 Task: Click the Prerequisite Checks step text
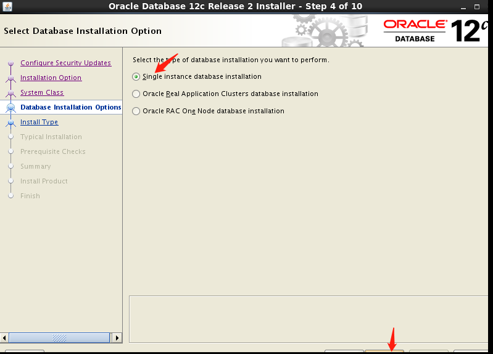click(53, 151)
